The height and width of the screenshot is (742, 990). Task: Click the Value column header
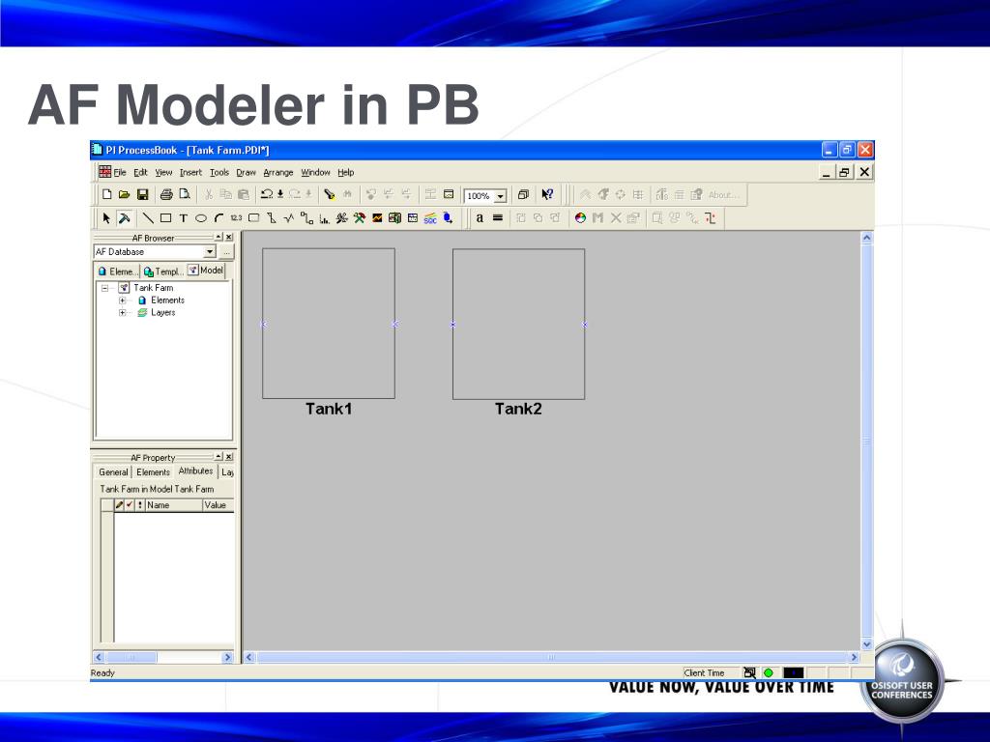click(218, 505)
